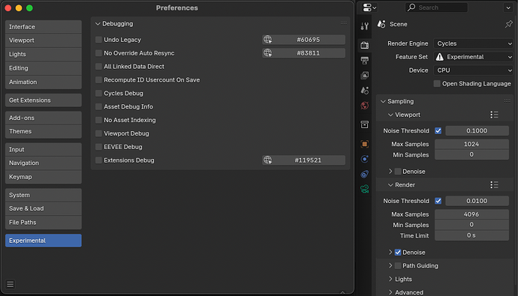The image size is (518, 296).
Task: Enable the Undo Legacy checkbox
Action: pos(98,40)
